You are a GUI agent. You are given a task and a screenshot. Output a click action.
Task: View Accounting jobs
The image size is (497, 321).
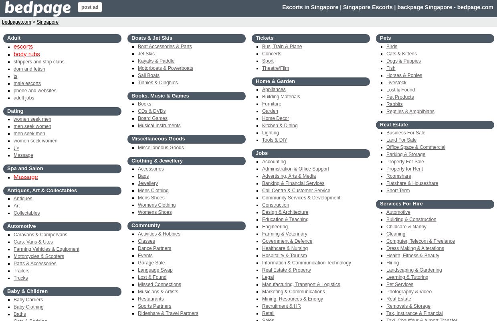pos(274,162)
